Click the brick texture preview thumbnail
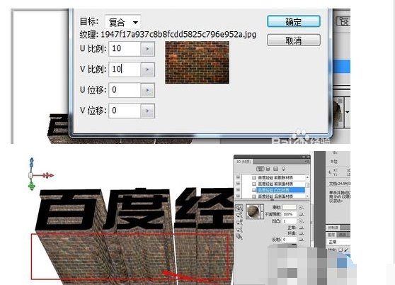The width and height of the screenshot is (395, 285). 197,62
